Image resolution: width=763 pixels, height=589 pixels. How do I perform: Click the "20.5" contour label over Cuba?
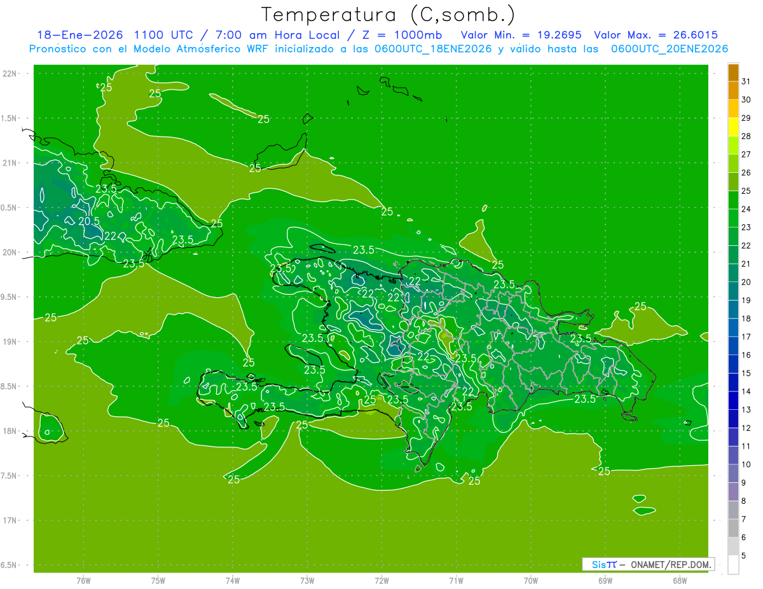(89, 221)
